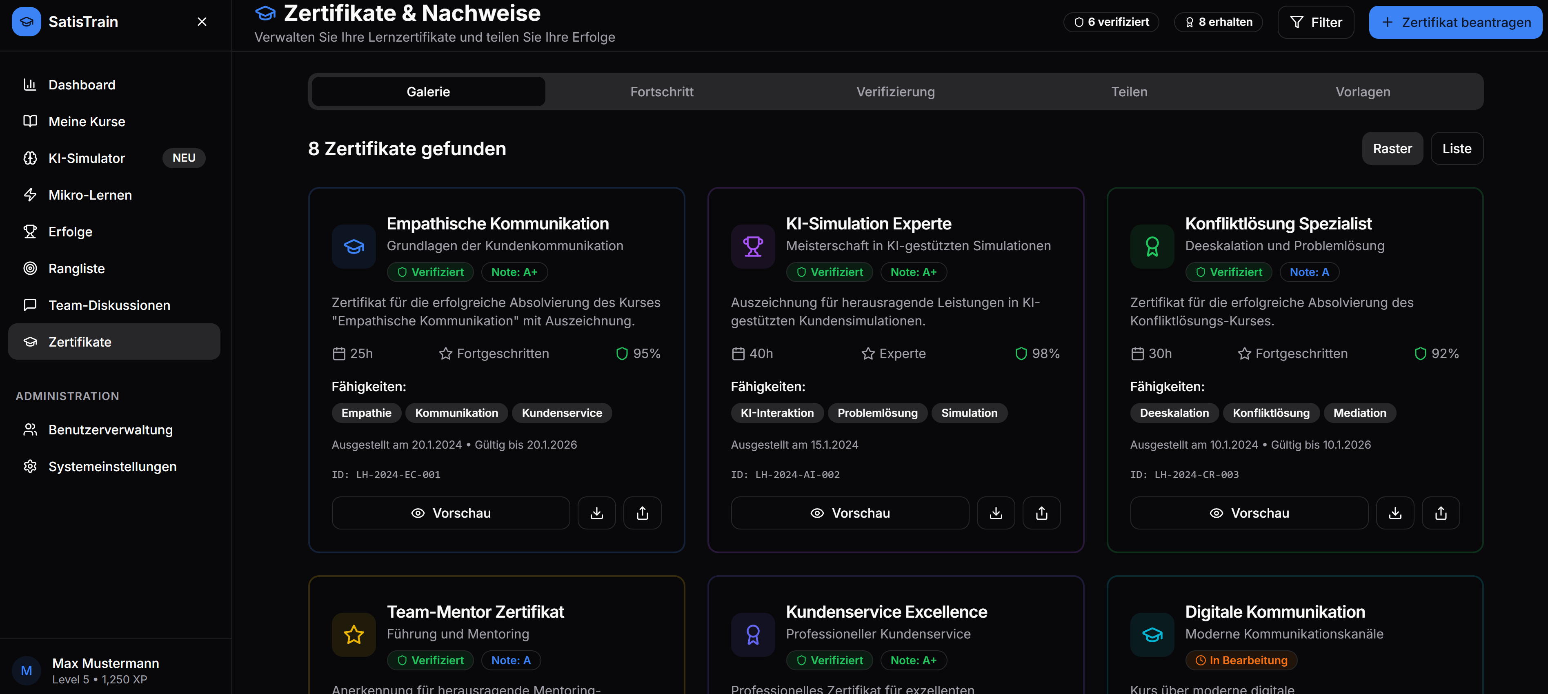The height and width of the screenshot is (694, 1548).
Task: Open Team-Diskussionen
Action: [114, 305]
